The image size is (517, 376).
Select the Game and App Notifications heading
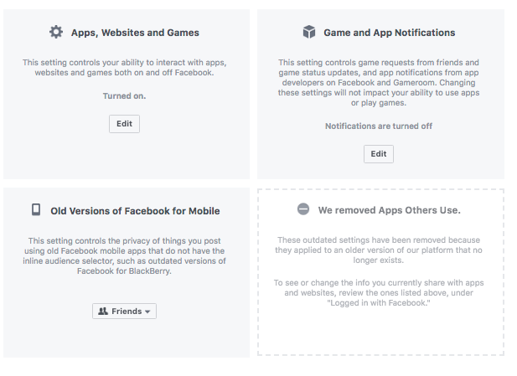click(390, 33)
